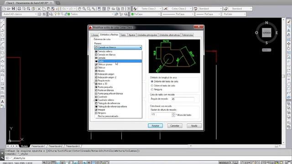This screenshot has height=164, width=292.
Task: Click the 'Ángulo de recodo' input field
Action: 182,99
